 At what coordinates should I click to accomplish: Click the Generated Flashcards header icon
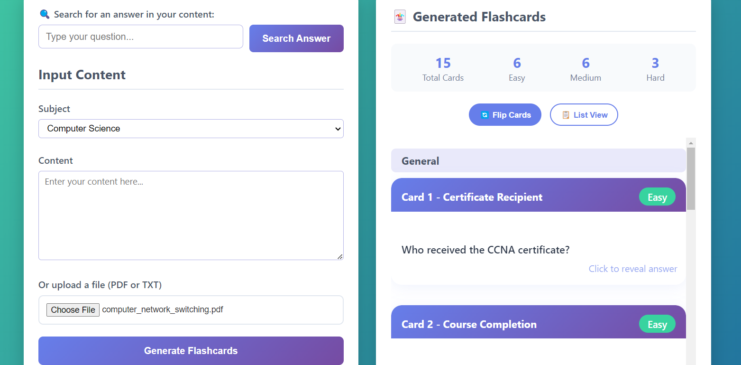coord(400,17)
